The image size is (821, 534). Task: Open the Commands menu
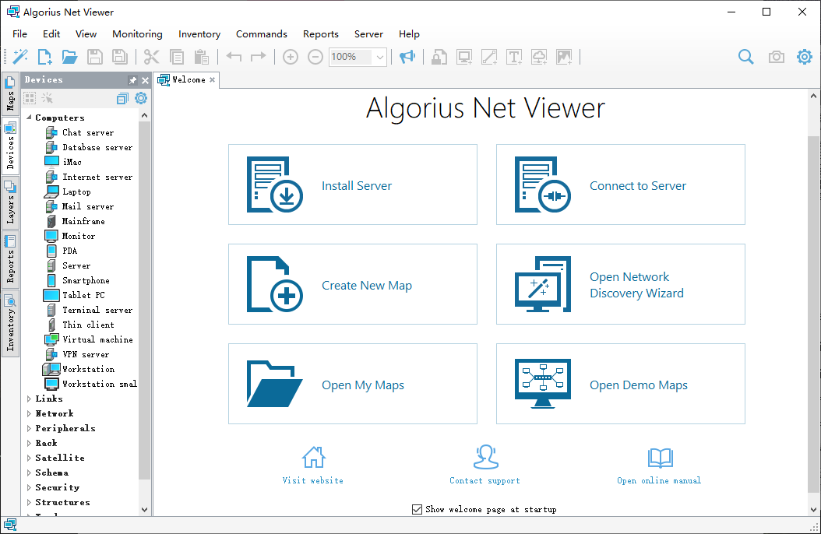click(x=261, y=34)
